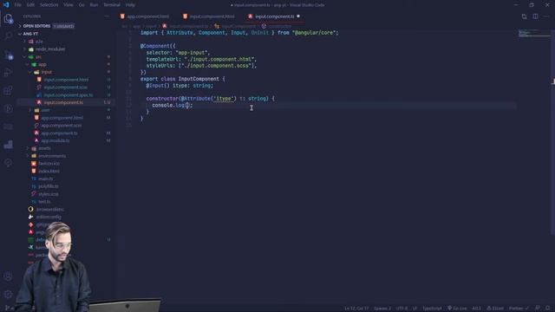
Task: Open the Selection menu
Action: click(49, 5)
